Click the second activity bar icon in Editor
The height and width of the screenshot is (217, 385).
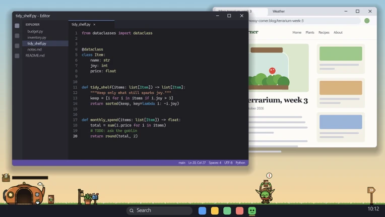tap(17, 36)
